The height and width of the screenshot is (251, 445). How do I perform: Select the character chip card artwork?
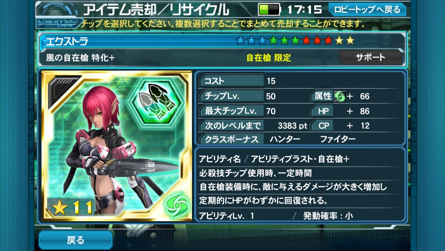(x=117, y=146)
